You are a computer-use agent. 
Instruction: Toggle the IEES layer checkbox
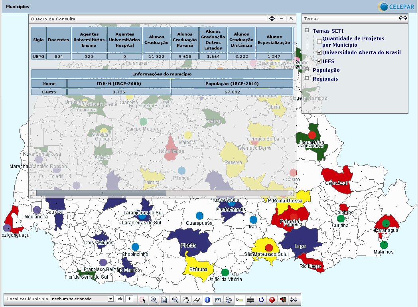pos(319,61)
